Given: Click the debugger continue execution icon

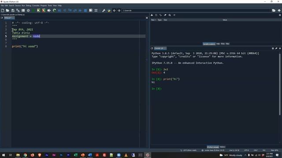Looking at the screenshot, I should tap(80, 11).
